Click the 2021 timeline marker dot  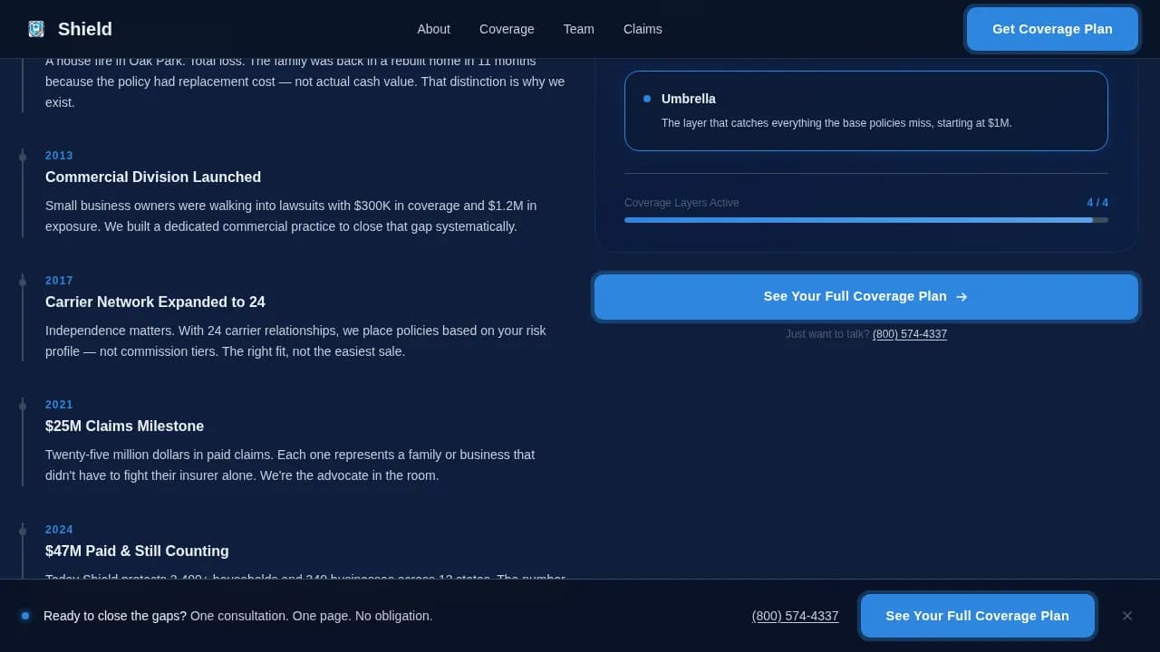coord(23,407)
